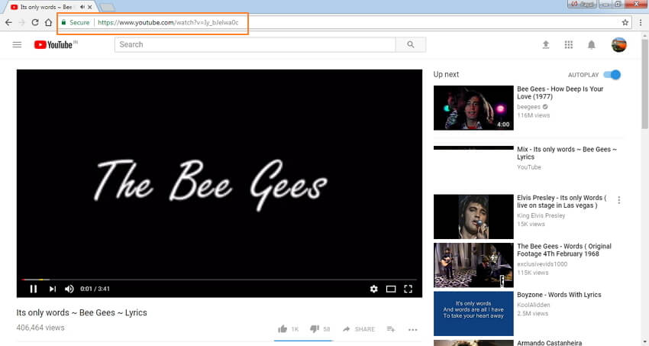Reload the page with refresh icon

[x=35, y=23]
